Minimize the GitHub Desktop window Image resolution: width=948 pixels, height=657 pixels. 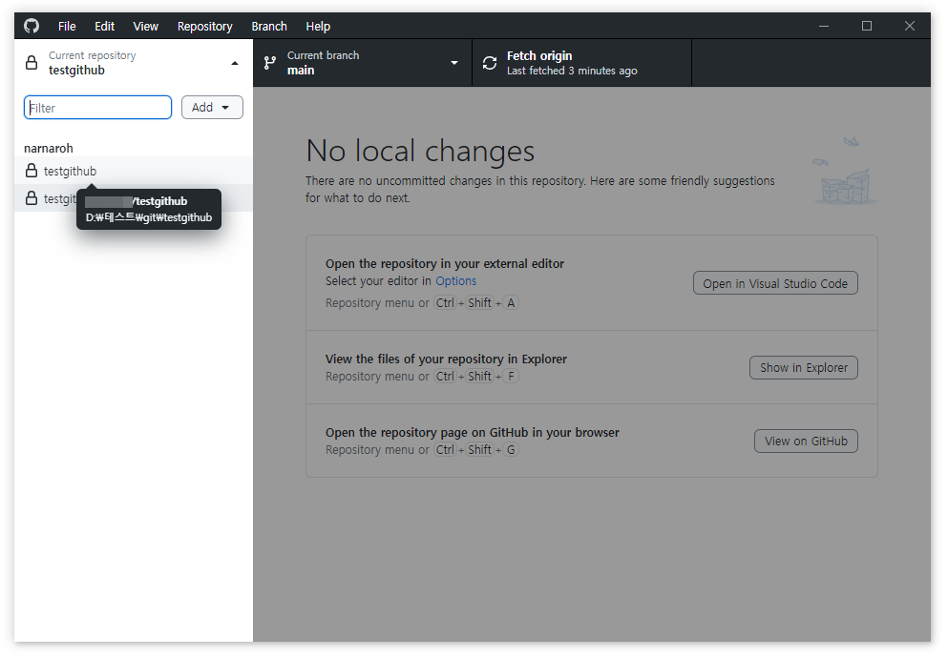824,26
